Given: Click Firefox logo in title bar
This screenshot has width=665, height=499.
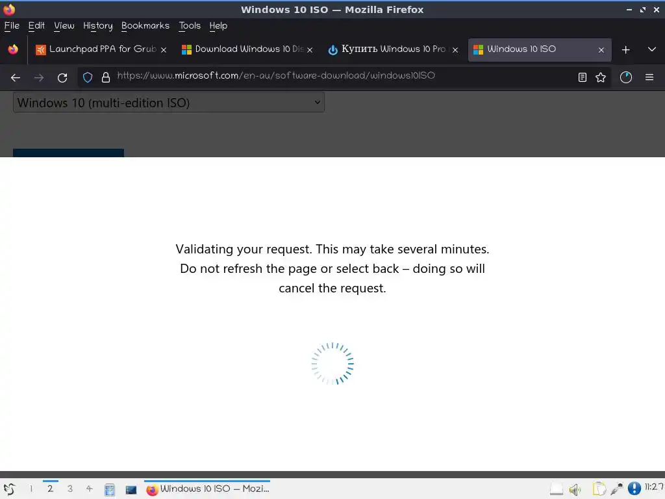Looking at the screenshot, I should pos(9,9).
